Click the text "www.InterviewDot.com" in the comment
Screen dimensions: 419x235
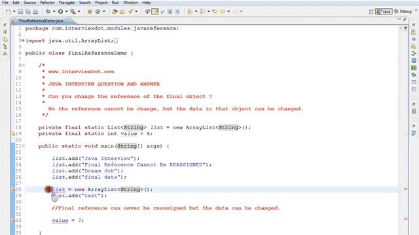pos(81,72)
